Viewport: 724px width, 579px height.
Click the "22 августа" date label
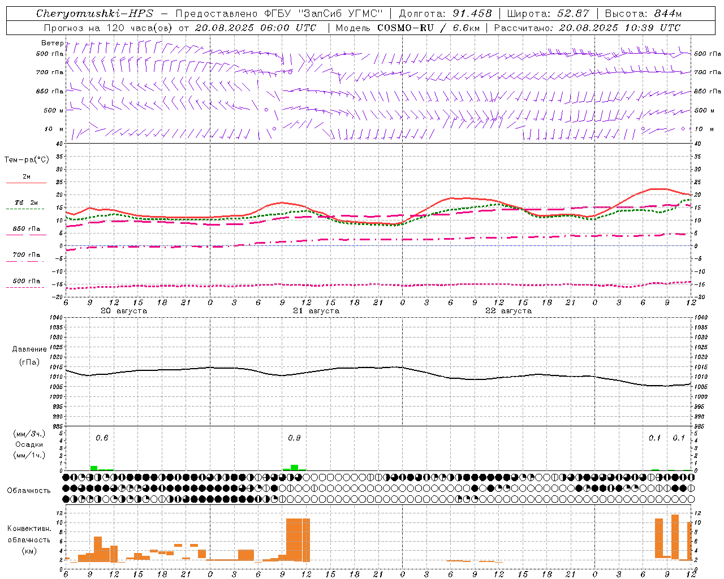(x=508, y=311)
